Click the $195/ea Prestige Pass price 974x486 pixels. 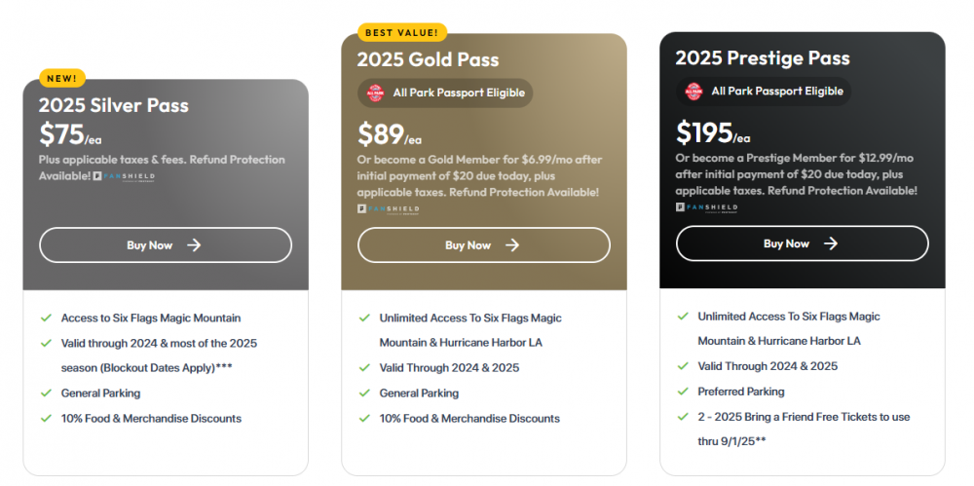713,133
